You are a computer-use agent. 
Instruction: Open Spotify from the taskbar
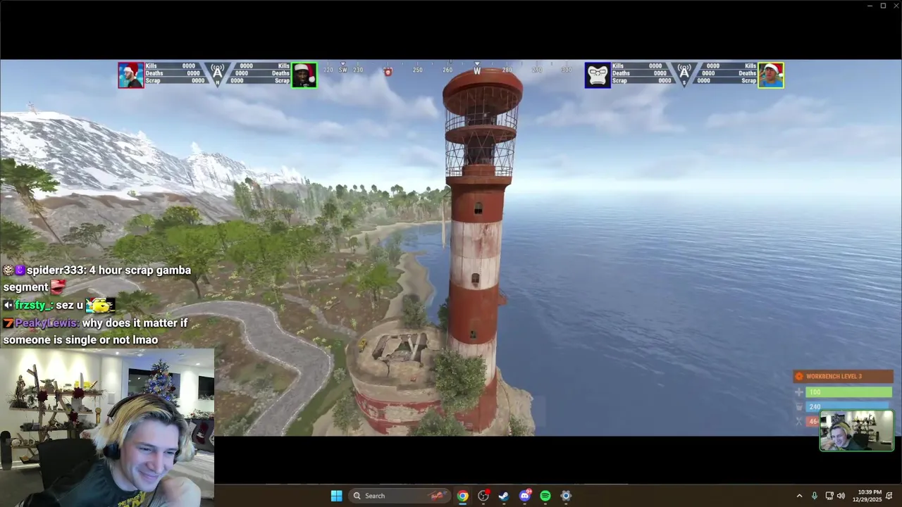point(545,496)
